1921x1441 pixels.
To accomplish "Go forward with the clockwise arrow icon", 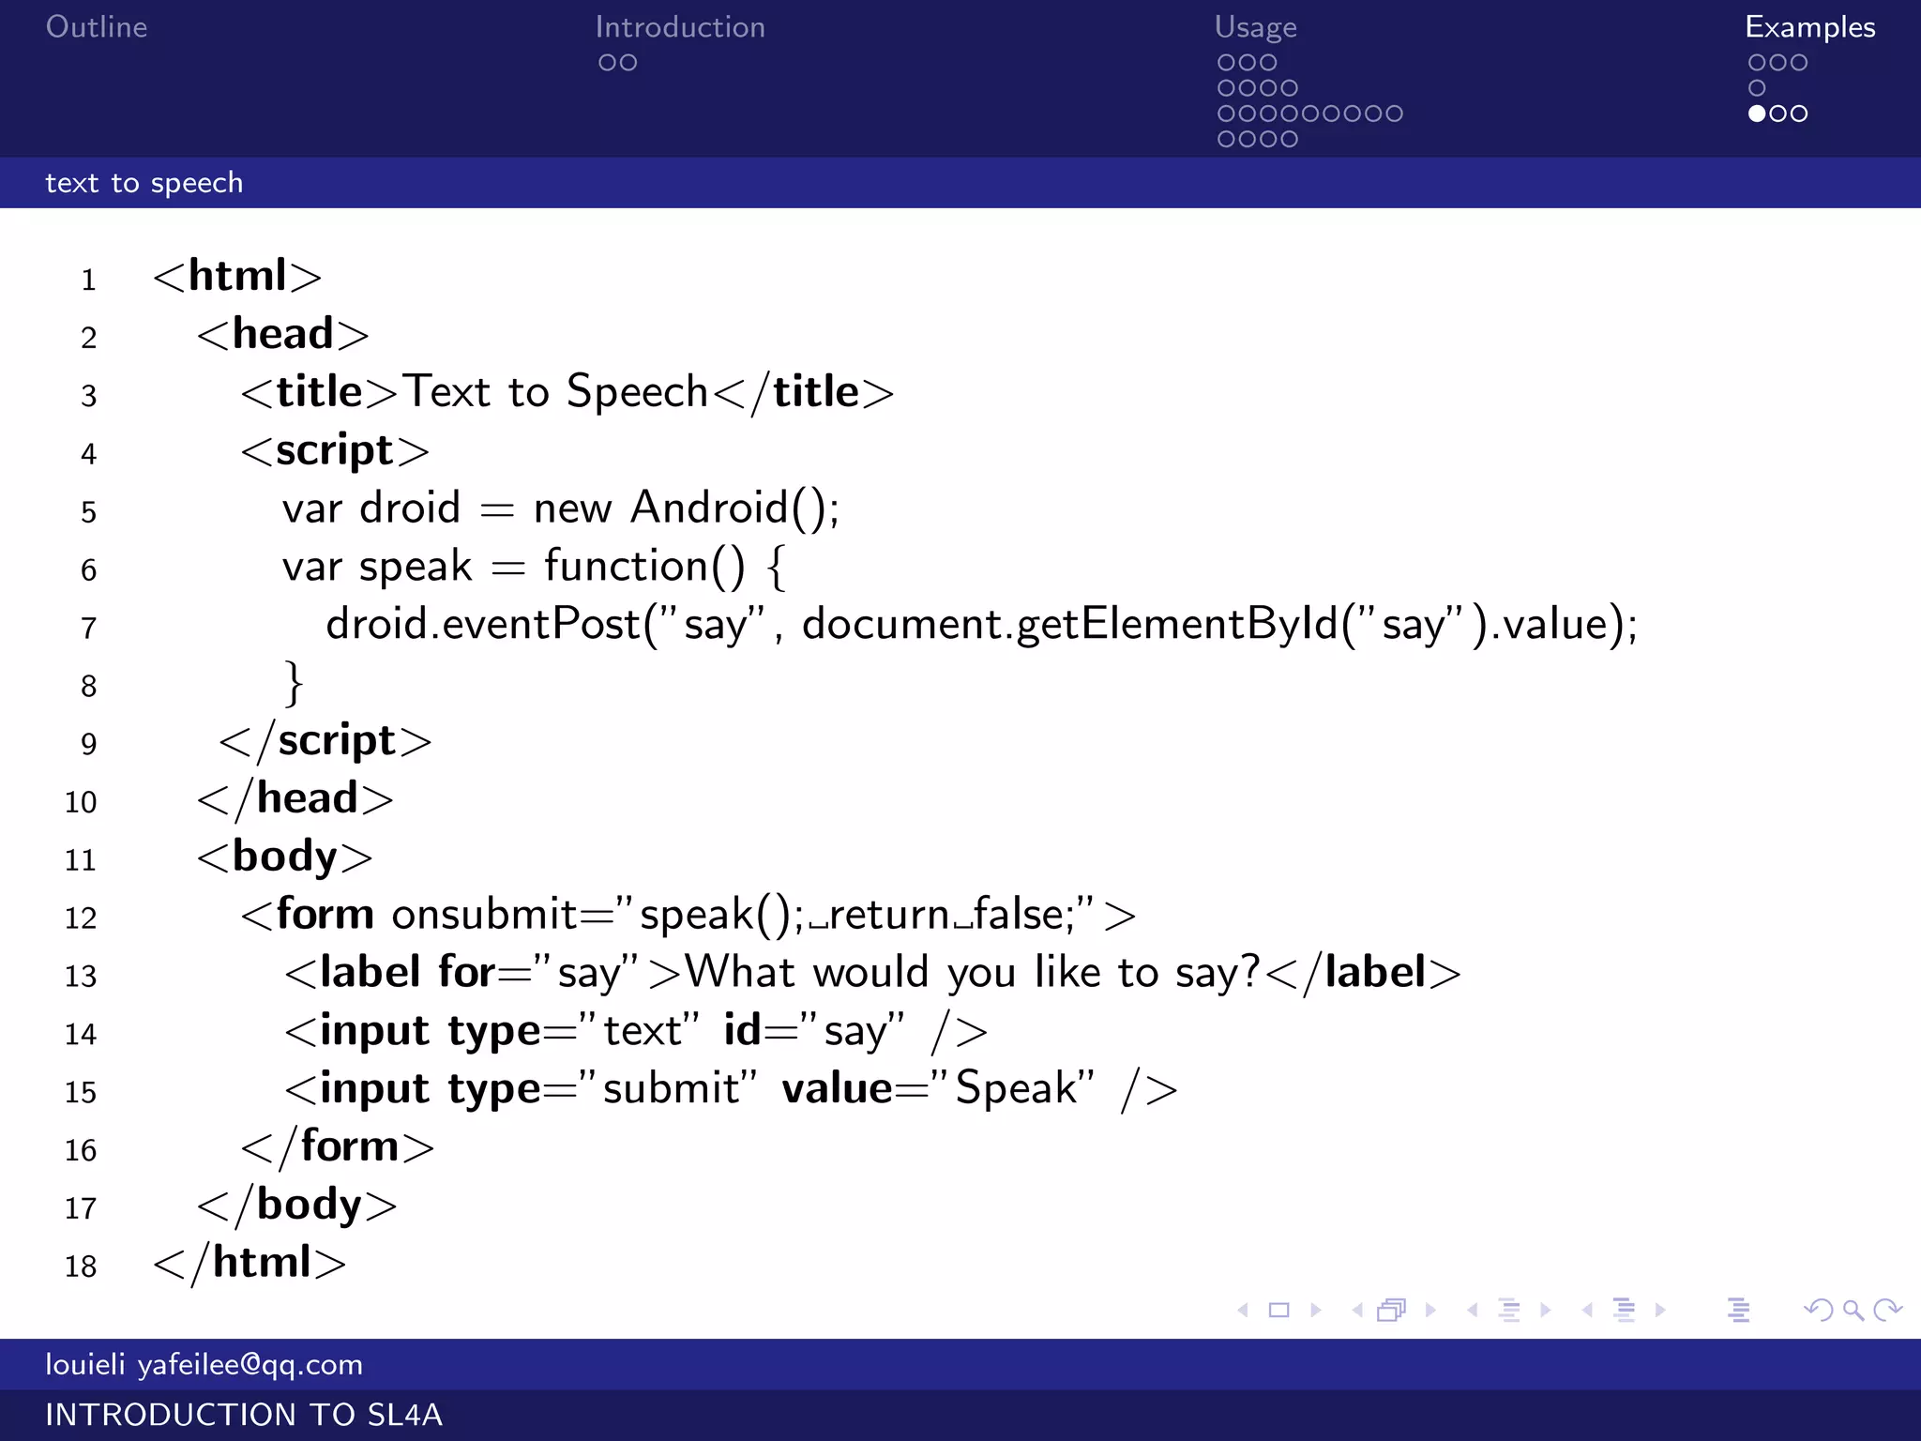I will coord(1887,1310).
